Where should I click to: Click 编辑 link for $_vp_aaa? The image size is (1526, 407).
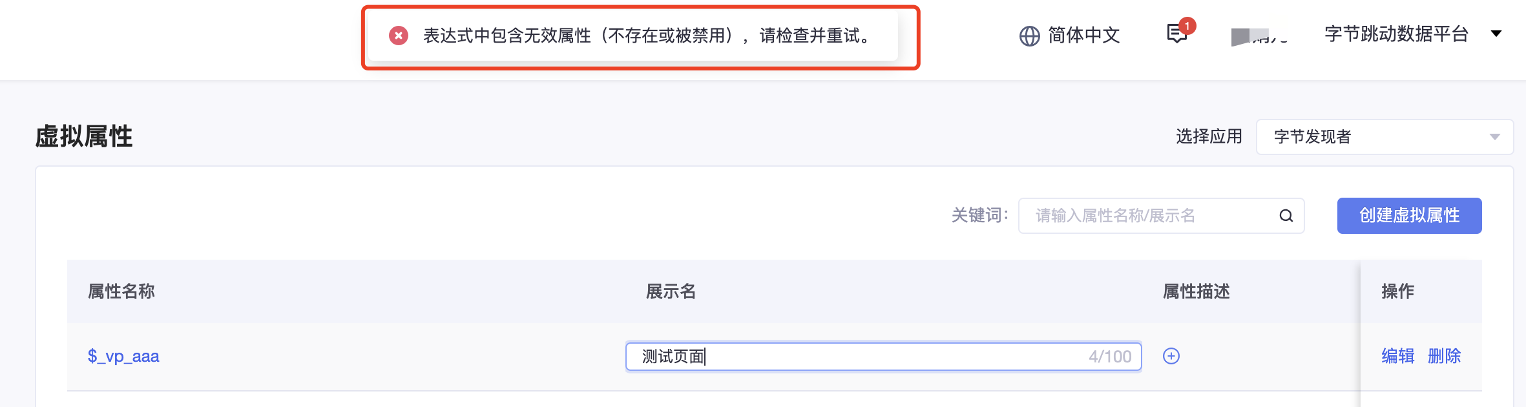point(1398,356)
